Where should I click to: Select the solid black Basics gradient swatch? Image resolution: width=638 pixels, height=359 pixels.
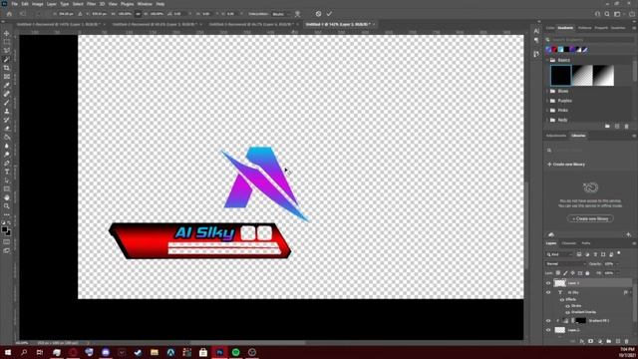click(560, 76)
